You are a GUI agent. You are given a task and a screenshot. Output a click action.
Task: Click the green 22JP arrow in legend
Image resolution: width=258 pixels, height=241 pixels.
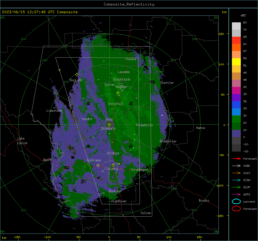(x=236, y=187)
